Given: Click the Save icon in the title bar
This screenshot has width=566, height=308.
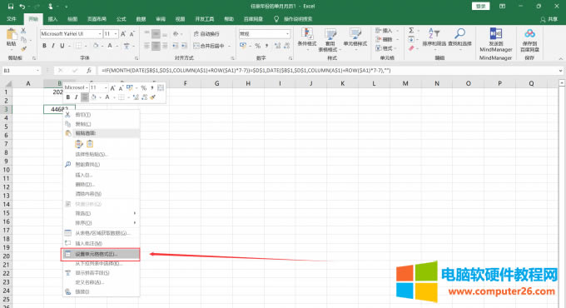Looking at the screenshot, I should (11, 6).
